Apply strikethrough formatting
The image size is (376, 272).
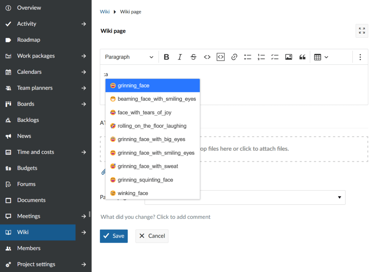click(x=194, y=57)
